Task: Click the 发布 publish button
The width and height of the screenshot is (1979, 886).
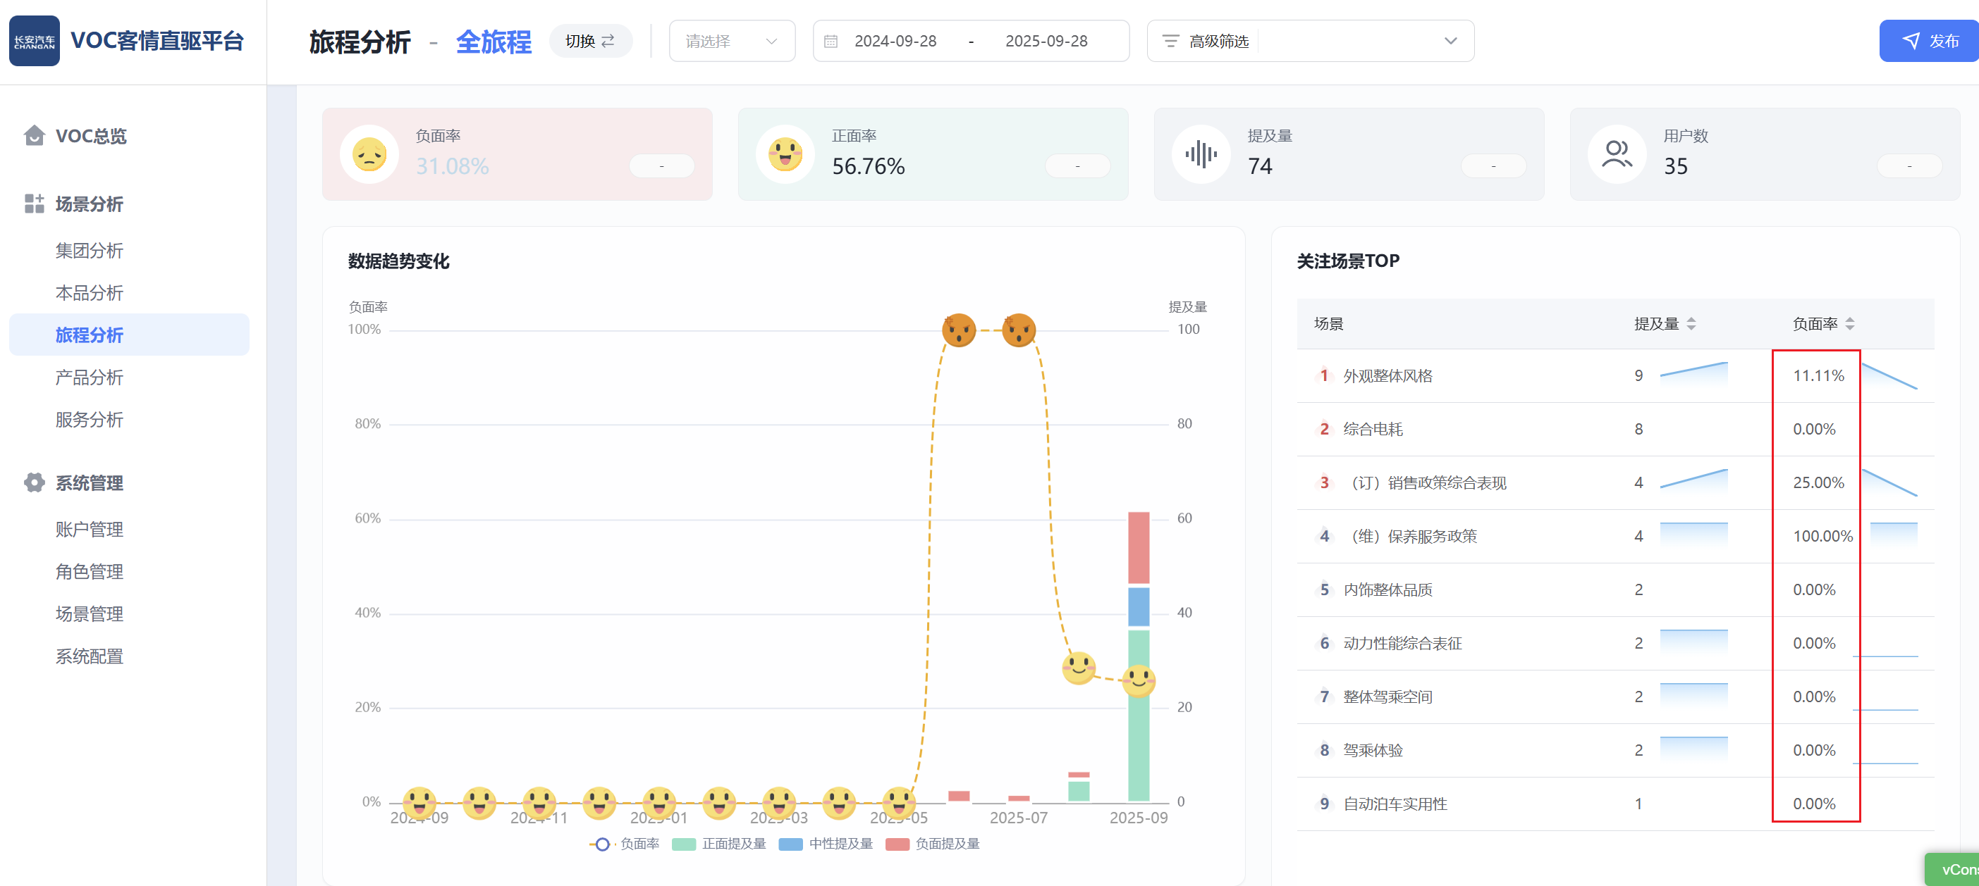Action: tap(1929, 42)
